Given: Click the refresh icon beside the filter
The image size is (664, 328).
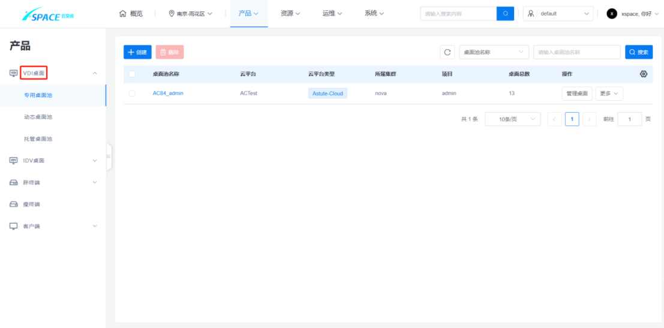Looking at the screenshot, I should pyautogui.click(x=447, y=52).
